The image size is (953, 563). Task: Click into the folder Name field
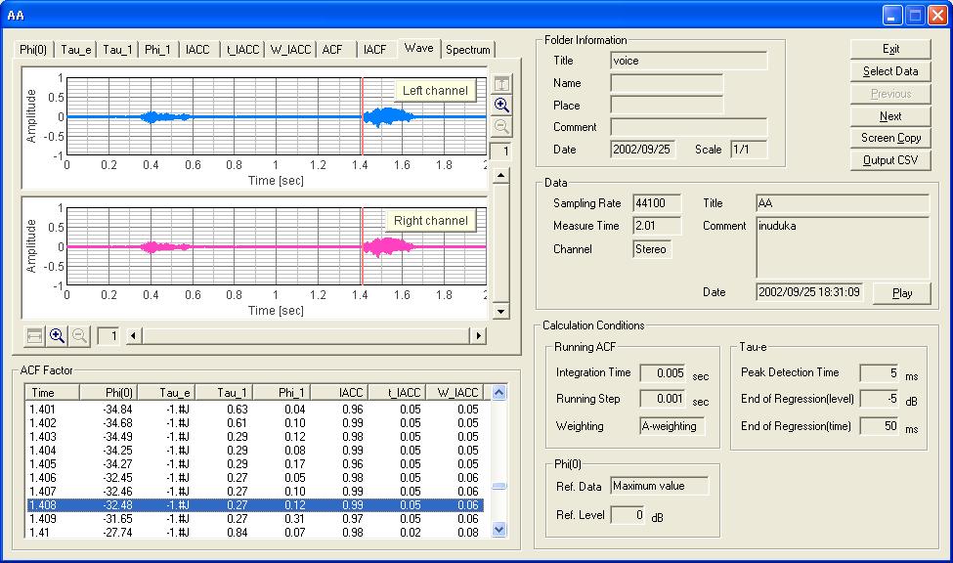click(667, 83)
